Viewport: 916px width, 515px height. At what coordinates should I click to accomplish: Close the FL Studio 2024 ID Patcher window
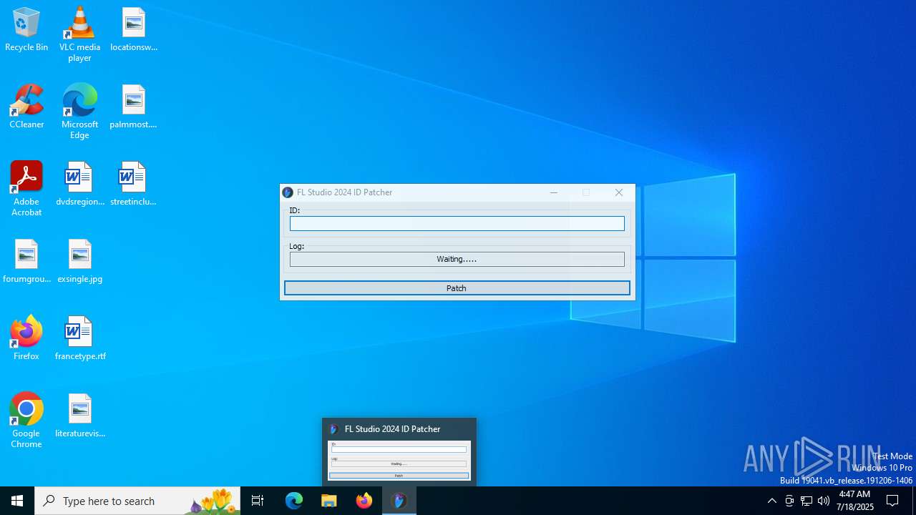click(619, 192)
